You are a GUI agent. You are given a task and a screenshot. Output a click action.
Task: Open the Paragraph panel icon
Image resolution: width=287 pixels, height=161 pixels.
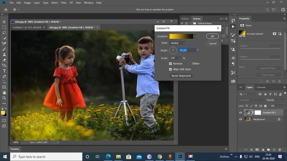(233, 64)
